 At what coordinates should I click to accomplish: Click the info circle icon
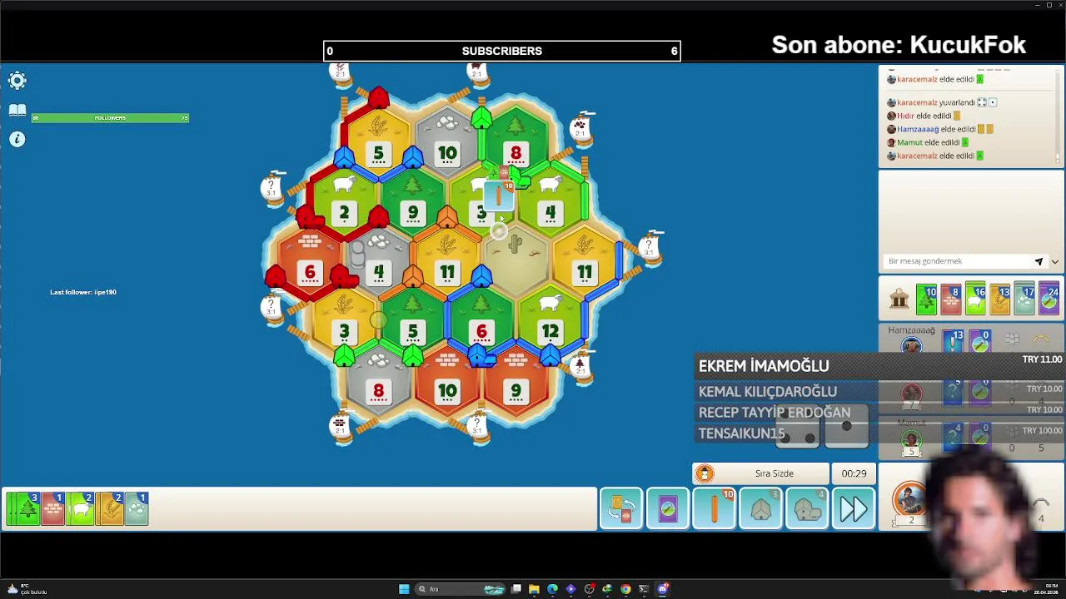(17, 139)
